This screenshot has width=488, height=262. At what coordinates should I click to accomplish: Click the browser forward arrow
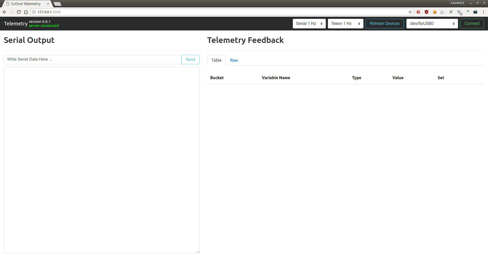tap(12, 12)
